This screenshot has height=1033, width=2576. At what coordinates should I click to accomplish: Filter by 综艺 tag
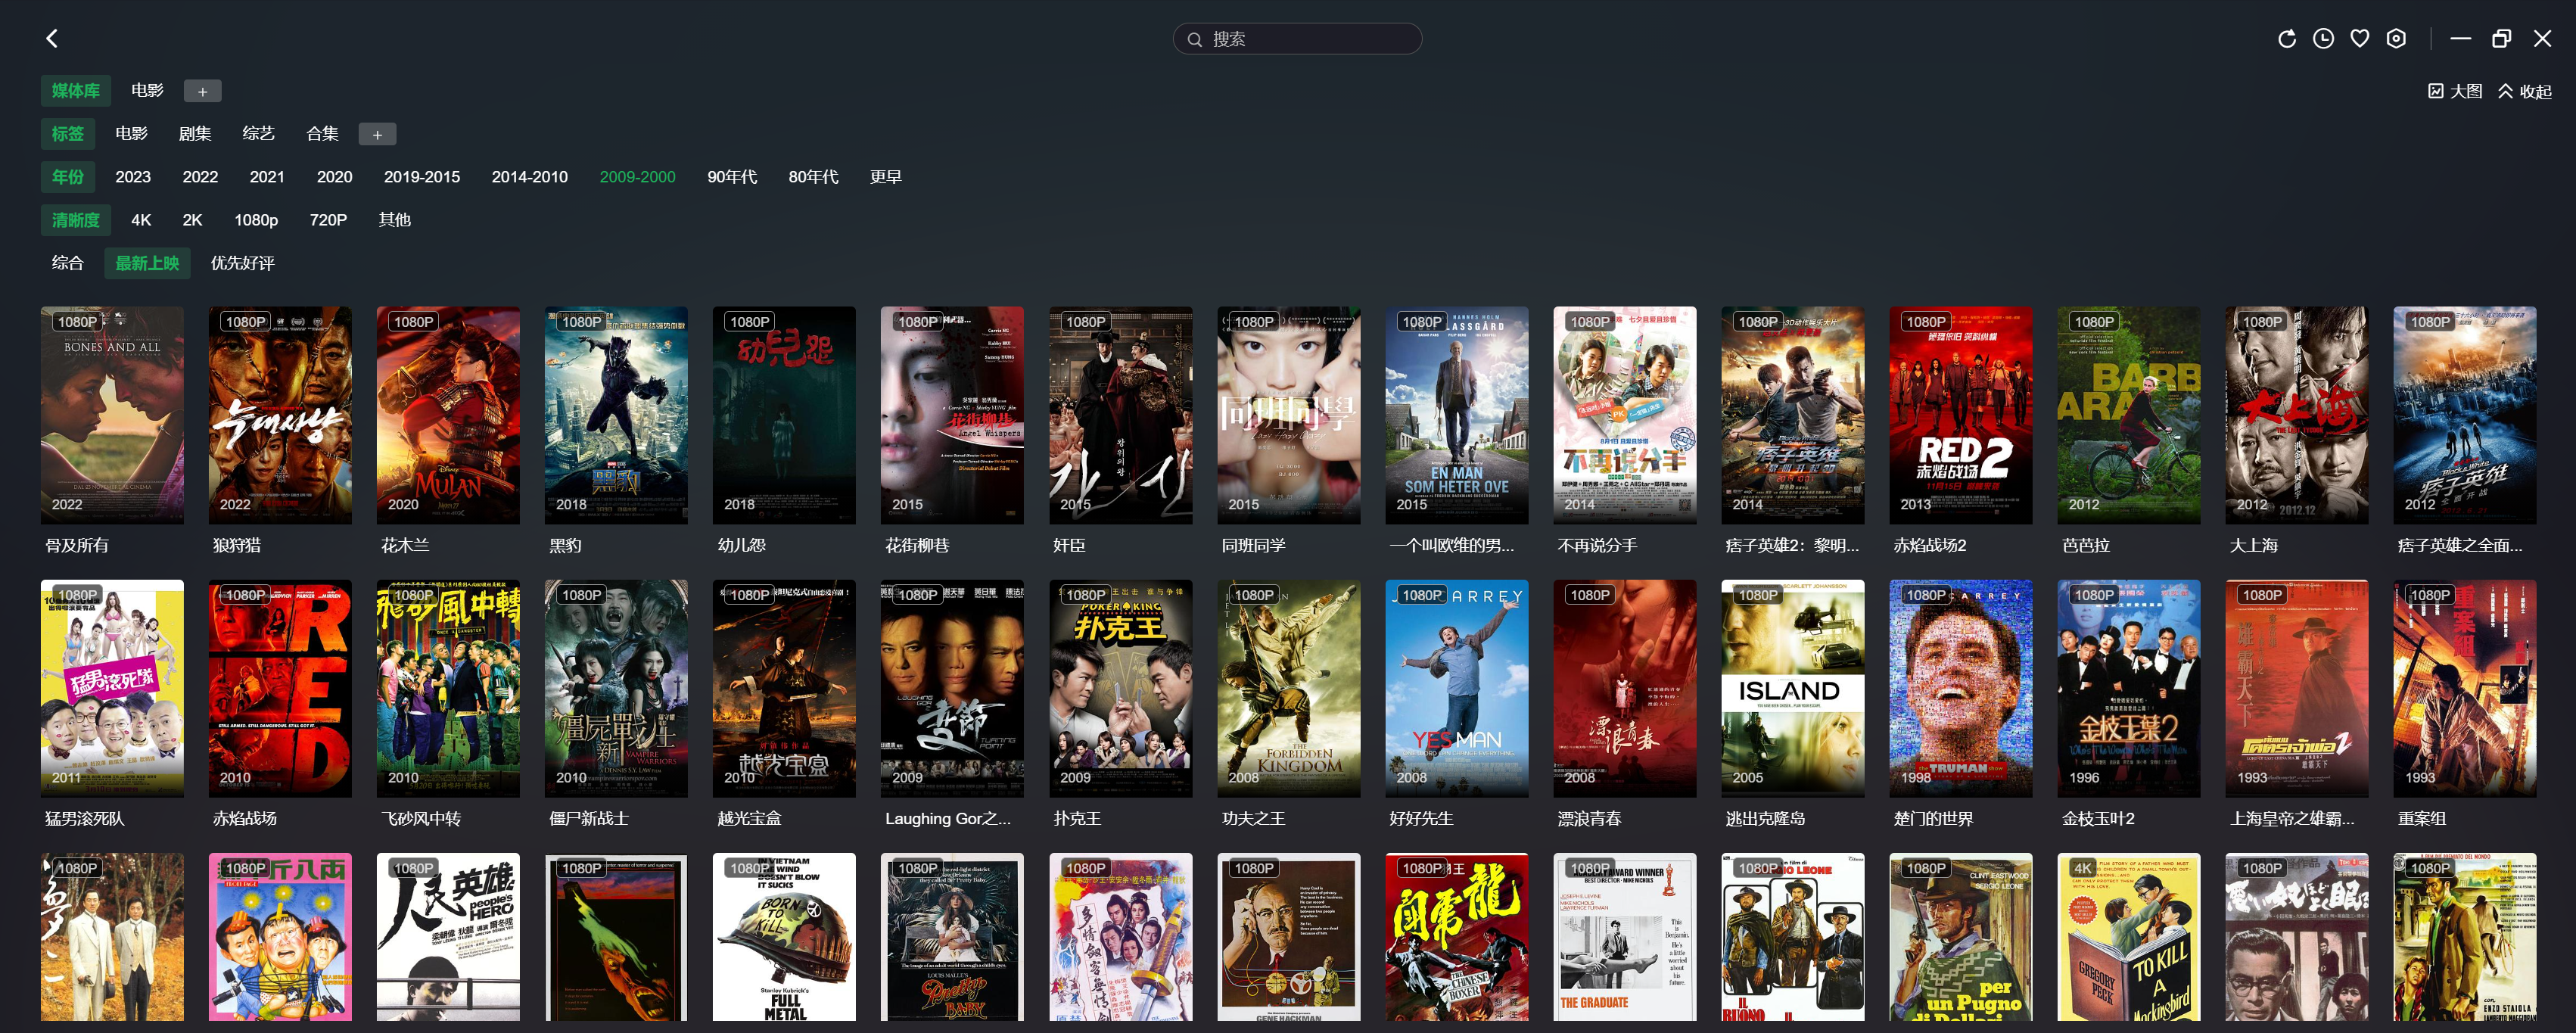click(x=258, y=134)
